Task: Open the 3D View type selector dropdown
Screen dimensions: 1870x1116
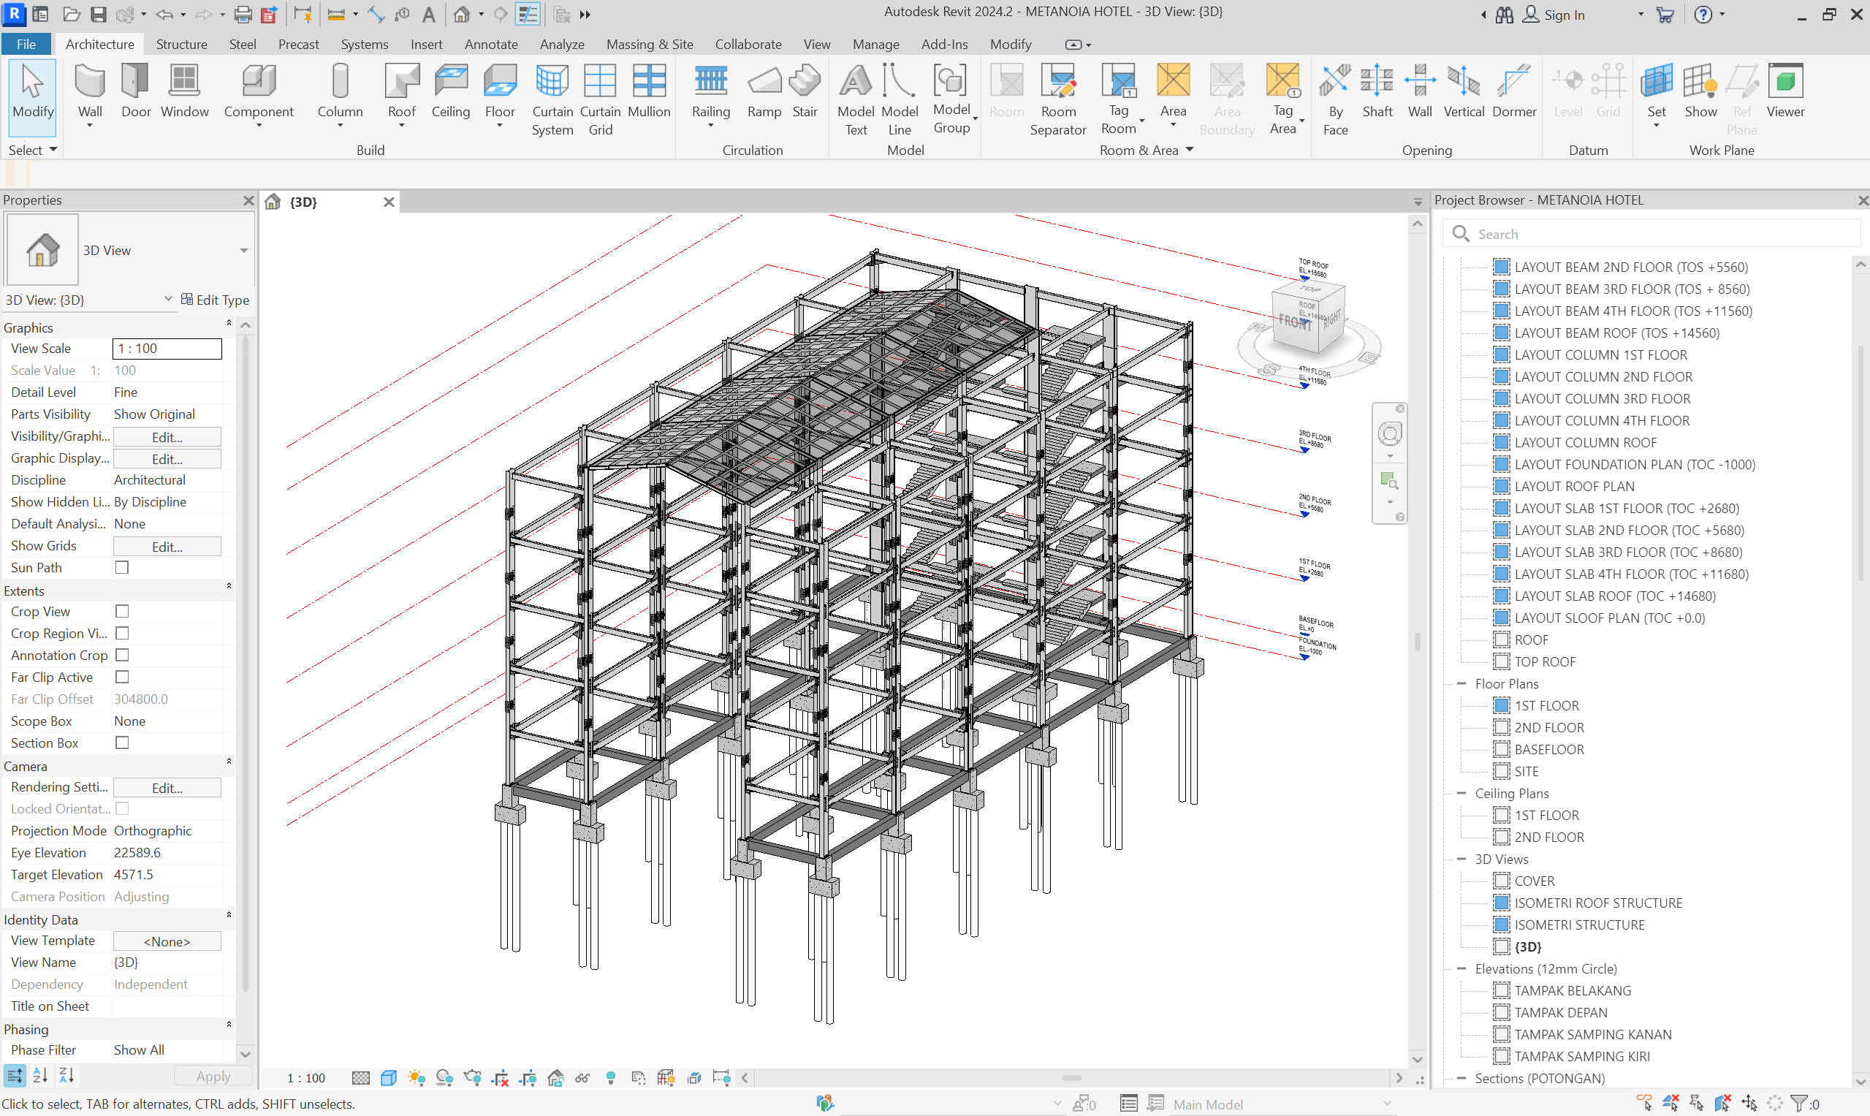Action: coord(243,251)
